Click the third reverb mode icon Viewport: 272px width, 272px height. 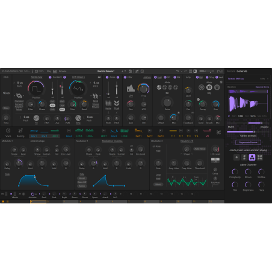coord(217,87)
